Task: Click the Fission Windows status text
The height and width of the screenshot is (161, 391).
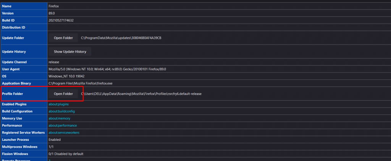Action: coord(66,154)
